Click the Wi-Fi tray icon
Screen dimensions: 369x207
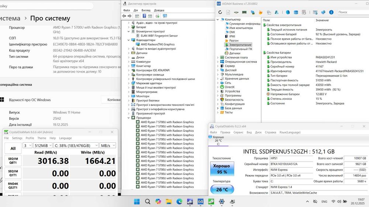(333, 201)
